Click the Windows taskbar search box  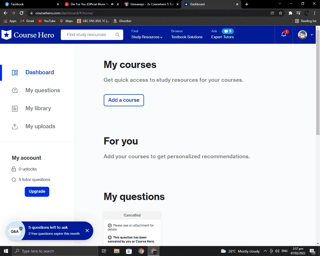[x=55, y=251]
